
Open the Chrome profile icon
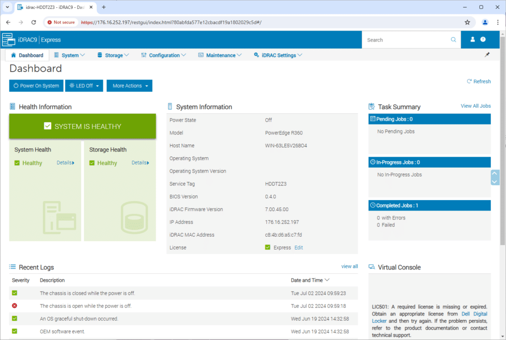485,22
